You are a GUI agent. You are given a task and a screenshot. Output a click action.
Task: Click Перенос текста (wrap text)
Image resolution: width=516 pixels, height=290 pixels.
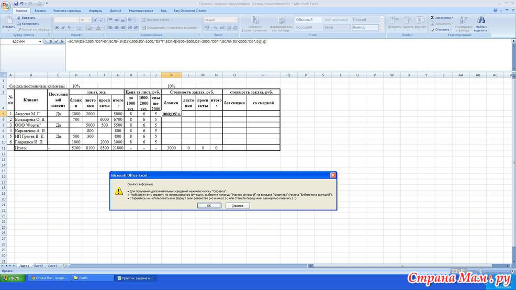(155, 20)
